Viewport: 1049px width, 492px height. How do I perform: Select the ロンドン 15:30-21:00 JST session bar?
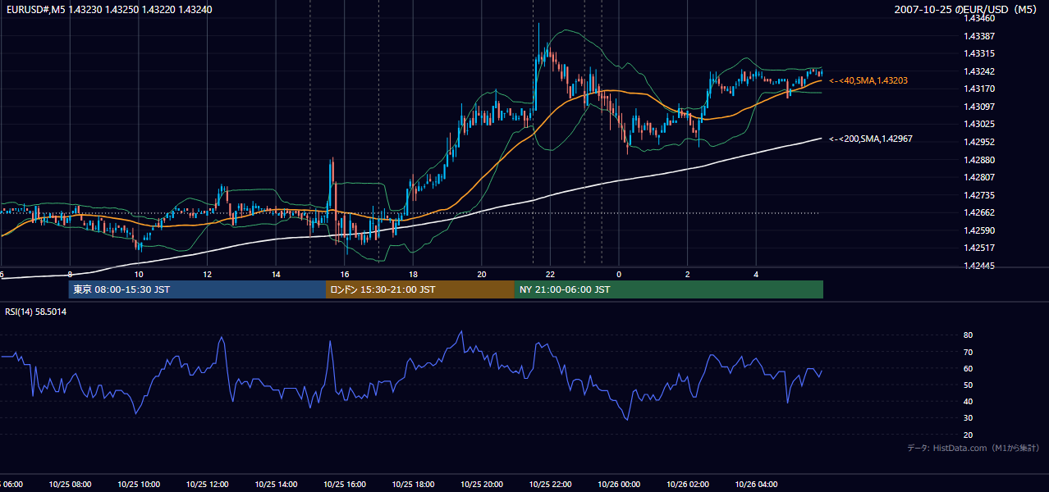click(x=420, y=289)
